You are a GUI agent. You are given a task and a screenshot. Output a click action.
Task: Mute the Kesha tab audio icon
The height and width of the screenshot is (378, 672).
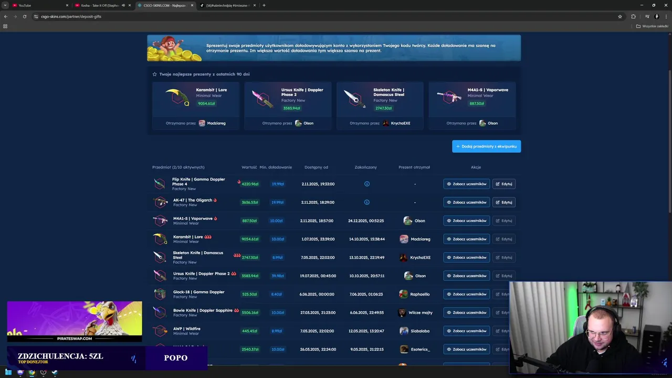click(x=123, y=5)
